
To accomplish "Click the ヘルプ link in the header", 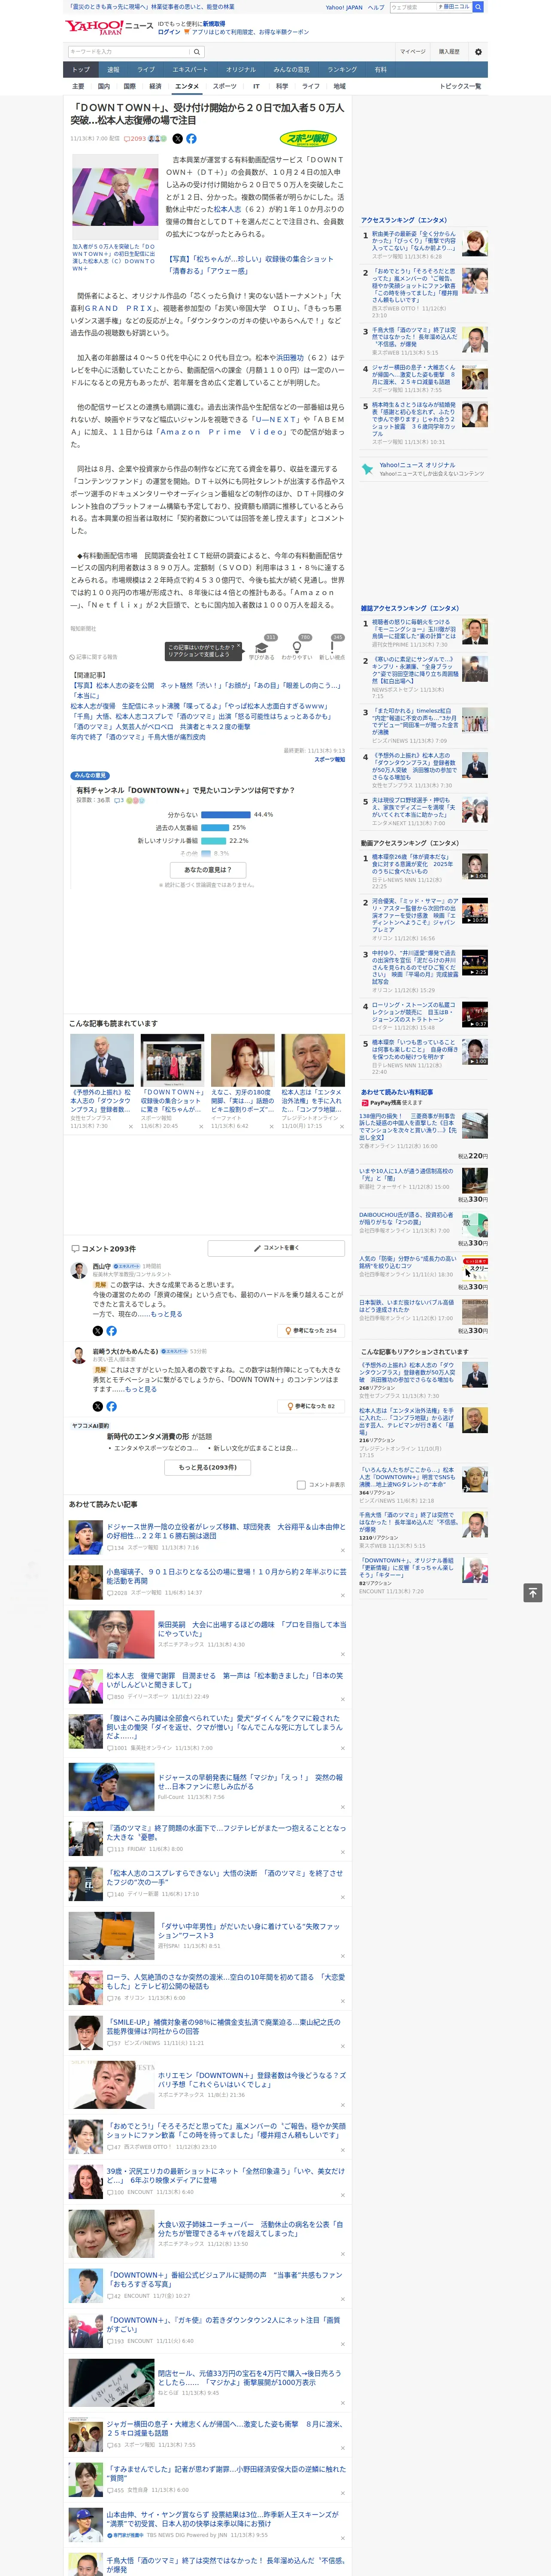I will point(376,7).
